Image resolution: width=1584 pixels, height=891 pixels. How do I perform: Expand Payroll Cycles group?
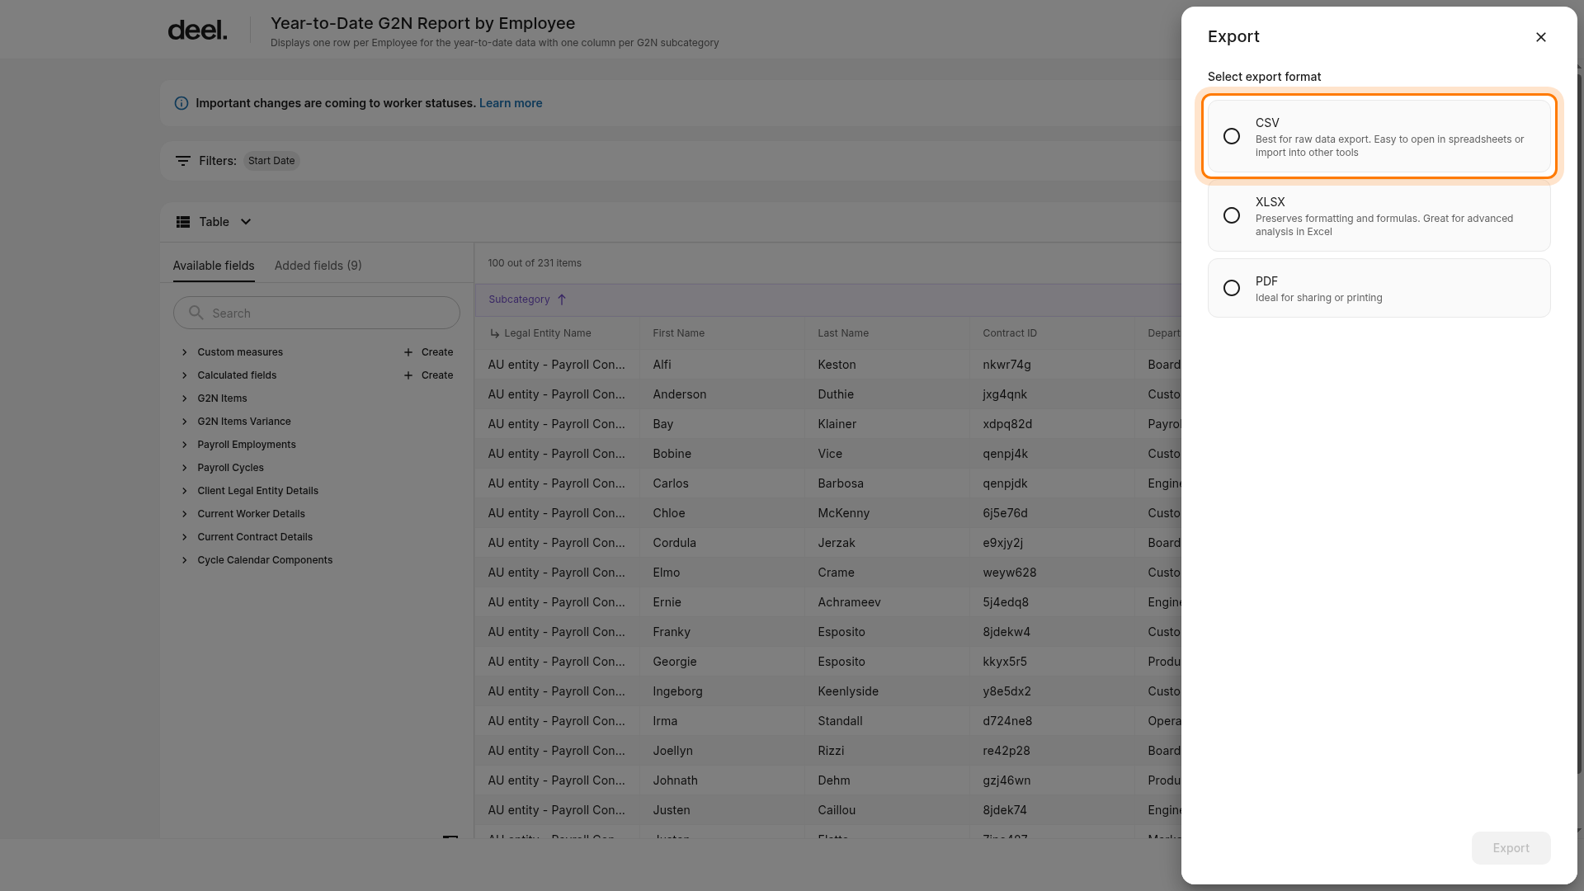[x=185, y=468]
